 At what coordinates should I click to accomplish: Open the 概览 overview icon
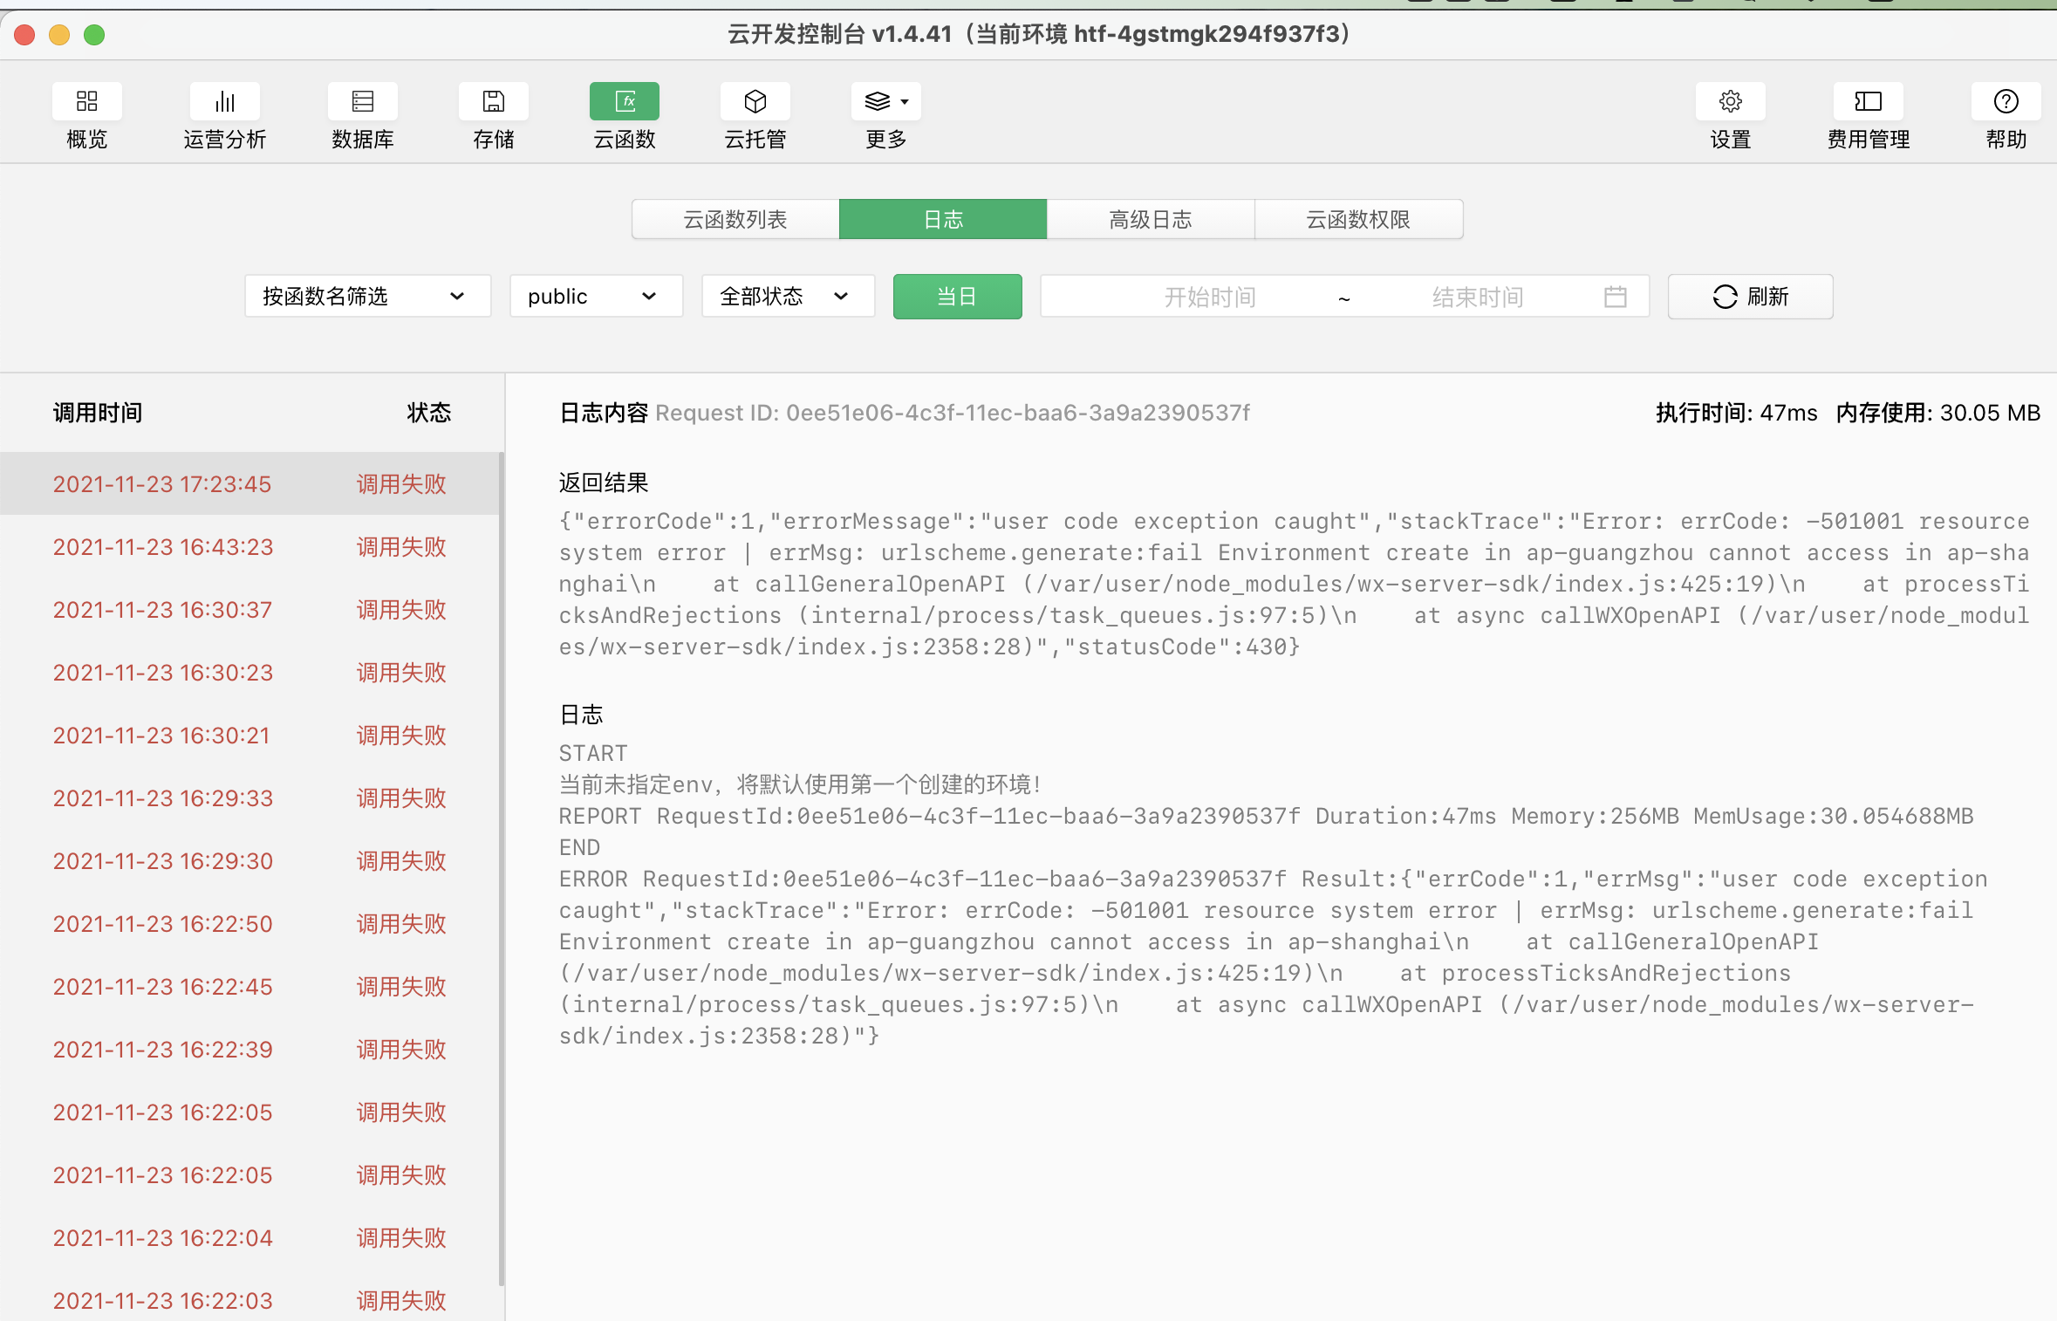tap(86, 103)
